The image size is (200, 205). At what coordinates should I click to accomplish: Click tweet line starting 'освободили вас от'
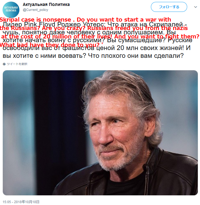click(96, 48)
